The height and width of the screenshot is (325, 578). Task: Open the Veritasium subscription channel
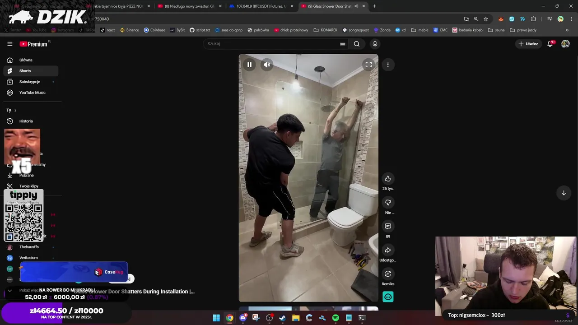30,258
